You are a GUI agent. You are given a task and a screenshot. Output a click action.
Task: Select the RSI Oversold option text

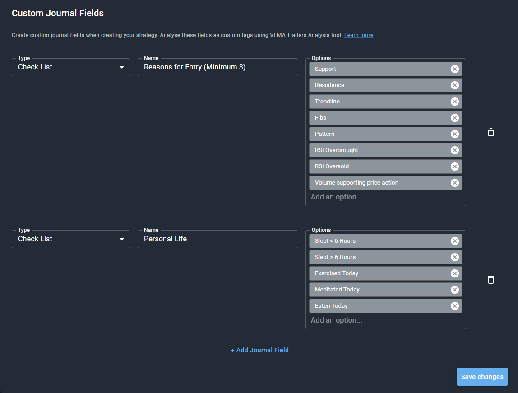click(332, 166)
